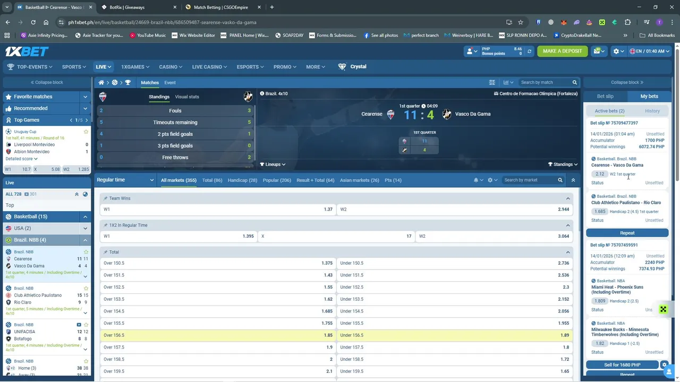680x382 pixels.
Task: Collapse all markets with double-chevron icon
Action: click(x=573, y=180)
